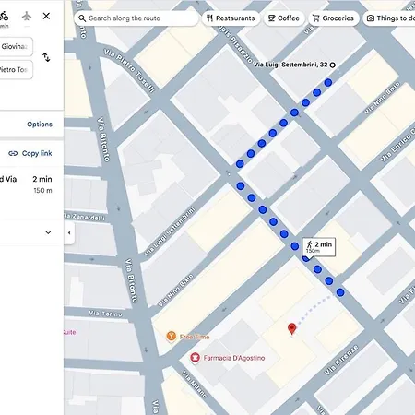
Task: Open the Free Time bar marker
Action: (x=172, y=337)
